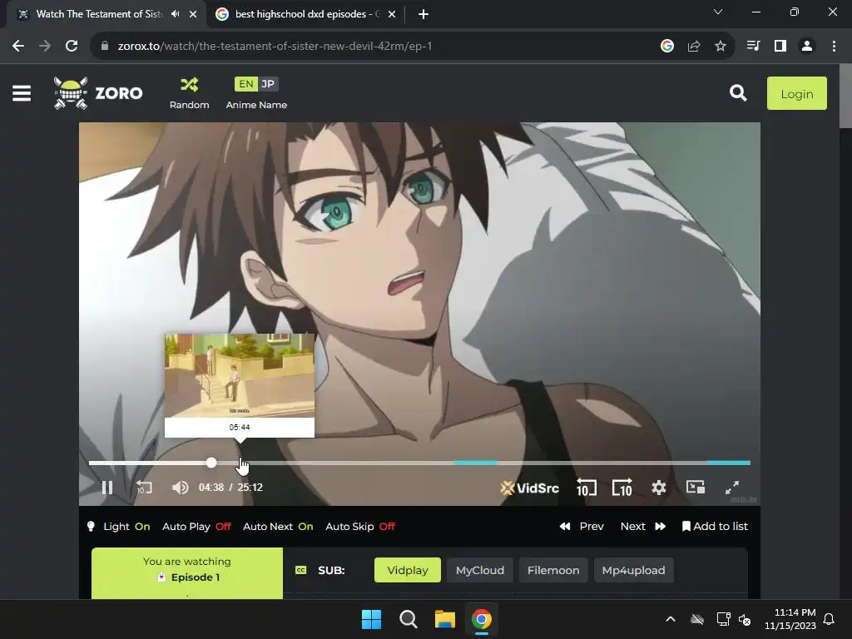This screenshot has width=852, height=639.
Task: Toggle Auto Play Off setting
Action: [196, 527]
